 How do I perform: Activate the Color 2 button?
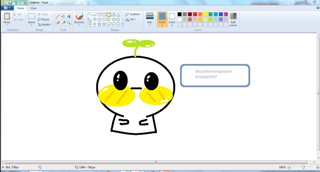pos(172,19)
